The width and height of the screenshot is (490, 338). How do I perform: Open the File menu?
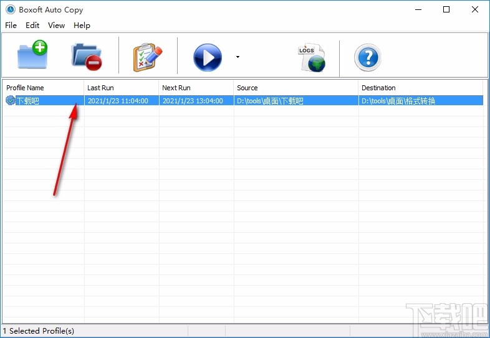[11, 26]
